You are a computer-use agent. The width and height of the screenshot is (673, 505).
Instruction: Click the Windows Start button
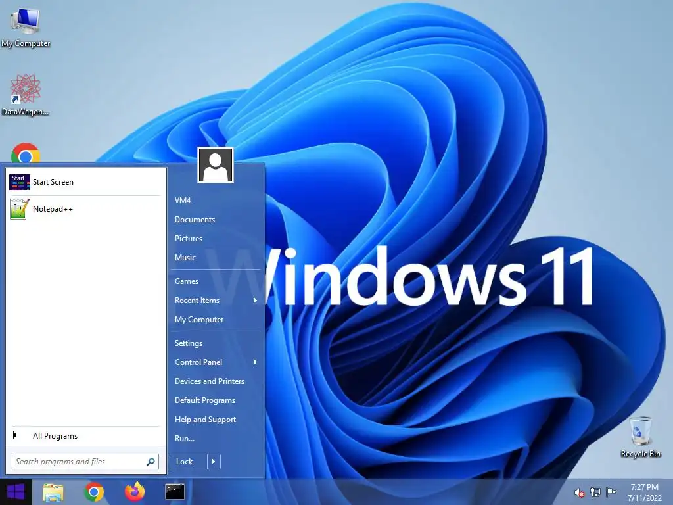[16, 492]
